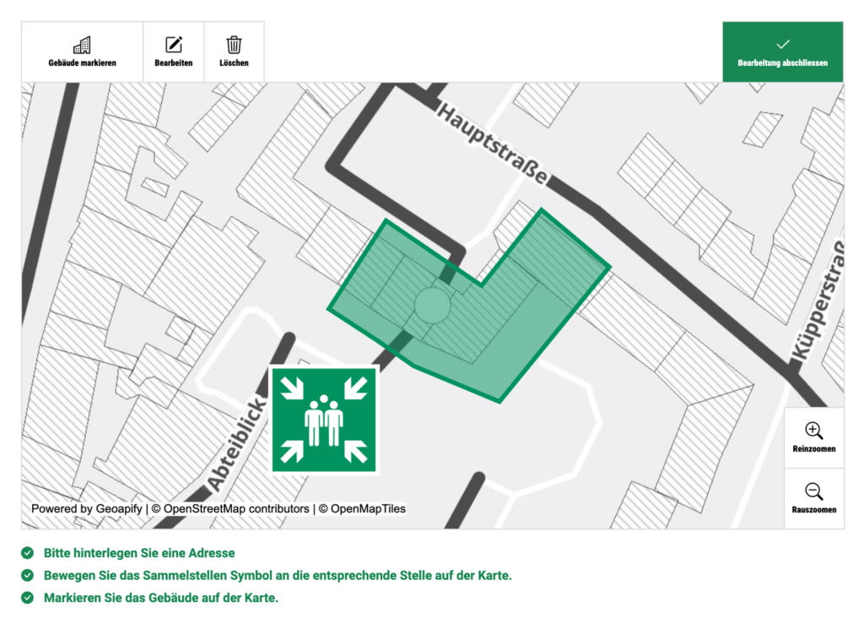Click the Hauptstraße street label
This screenshot has width=864, height=629.
(x=491, y=144)
